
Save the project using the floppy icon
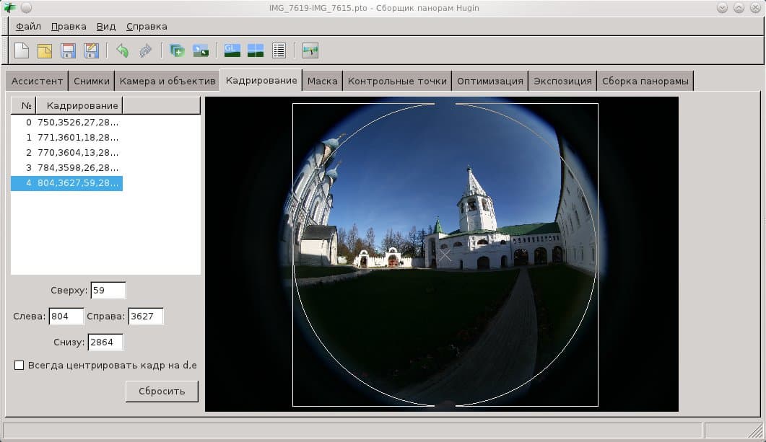68,50
